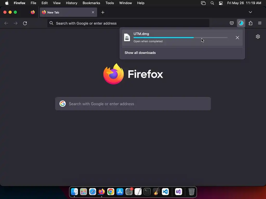This screenshot has height=199, width=266.
Task: Open the Tools menu
Action: tap(110, 3)
